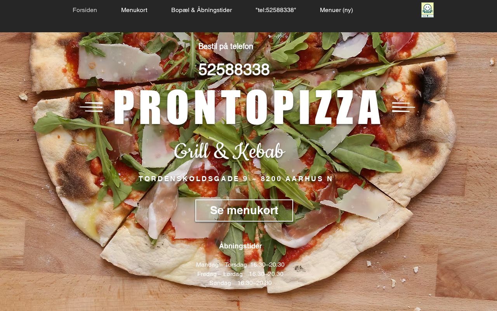Open Bopæl & Åbningstider page
This screenshot has height=311, width=497.
pyautogui.click(x=202, y=10)
